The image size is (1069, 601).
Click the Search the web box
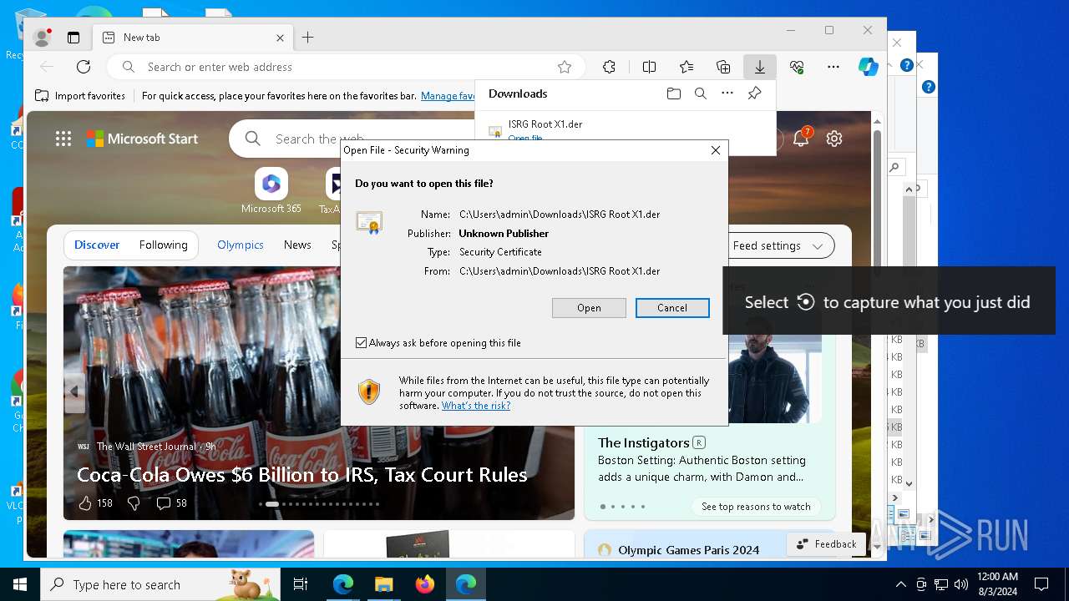point(320,139)
